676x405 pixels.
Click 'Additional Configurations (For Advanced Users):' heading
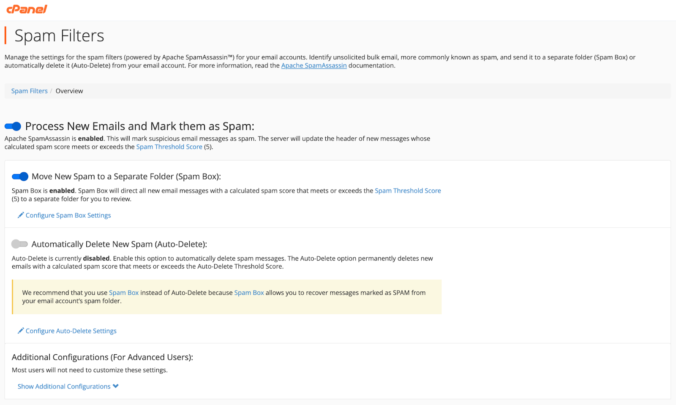[x=103, y=357]
